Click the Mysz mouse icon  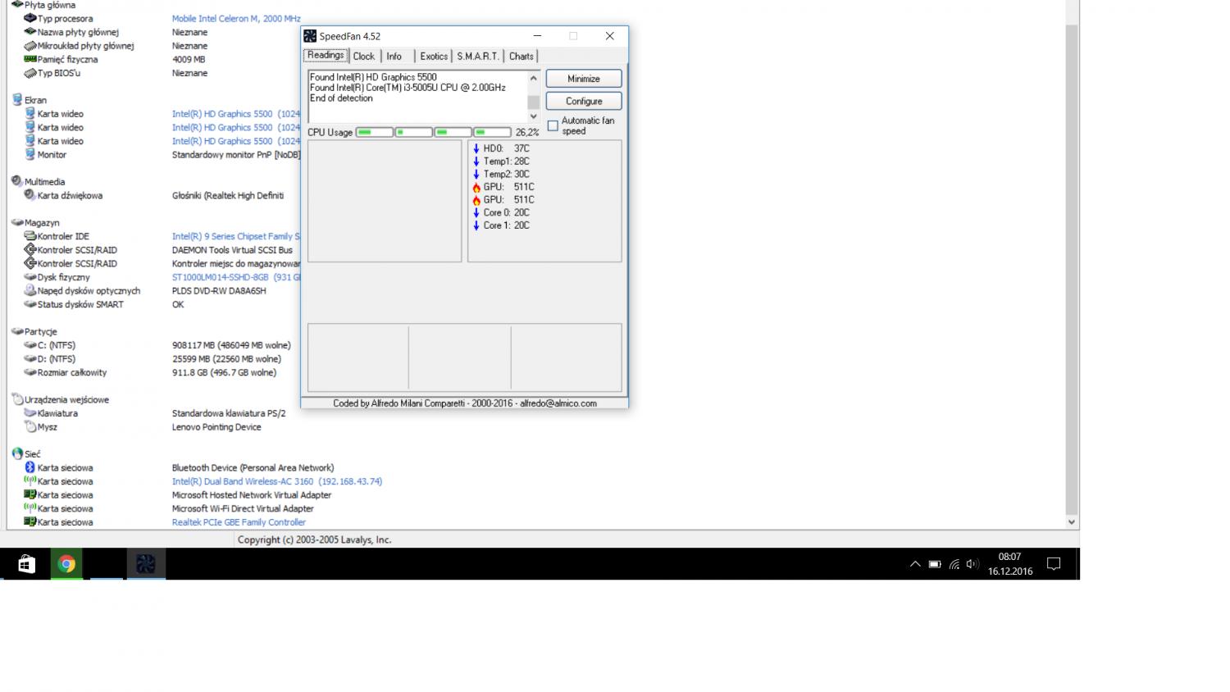(30, 426)
